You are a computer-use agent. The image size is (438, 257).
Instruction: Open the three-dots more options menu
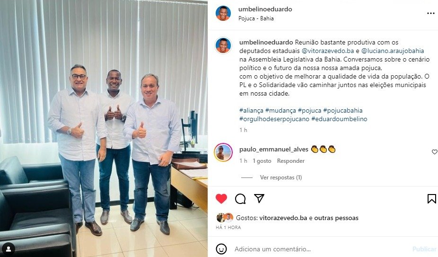click(x=431, y=13)
